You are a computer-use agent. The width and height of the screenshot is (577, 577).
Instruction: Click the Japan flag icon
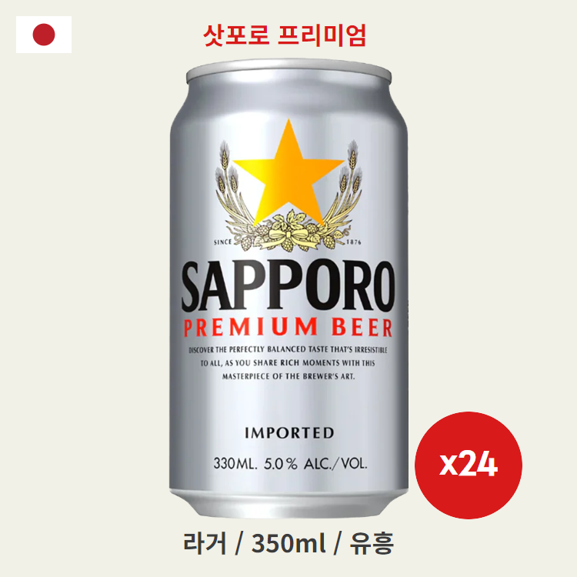pos(44,35)
